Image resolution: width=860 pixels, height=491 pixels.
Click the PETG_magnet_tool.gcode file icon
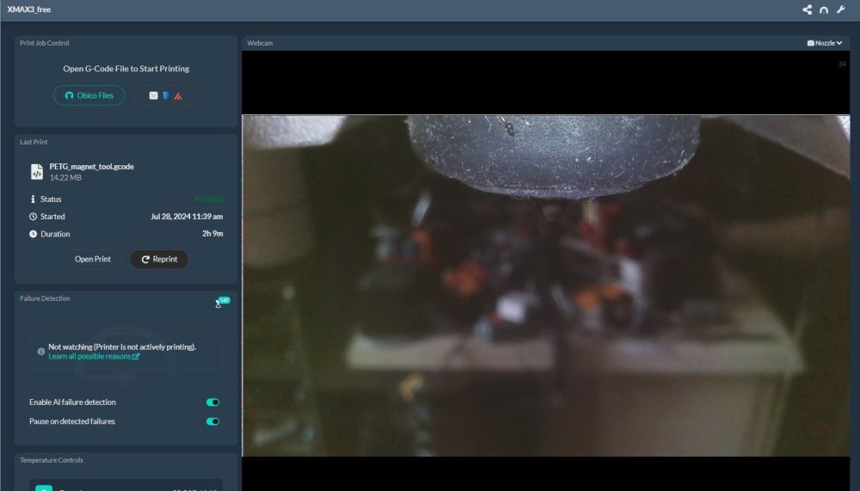(37, 172)
